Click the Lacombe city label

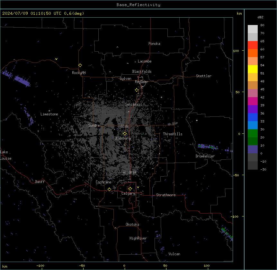tap(145, 61)
